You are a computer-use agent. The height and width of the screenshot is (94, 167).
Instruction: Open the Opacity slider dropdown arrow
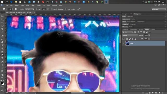click(149, 36)
